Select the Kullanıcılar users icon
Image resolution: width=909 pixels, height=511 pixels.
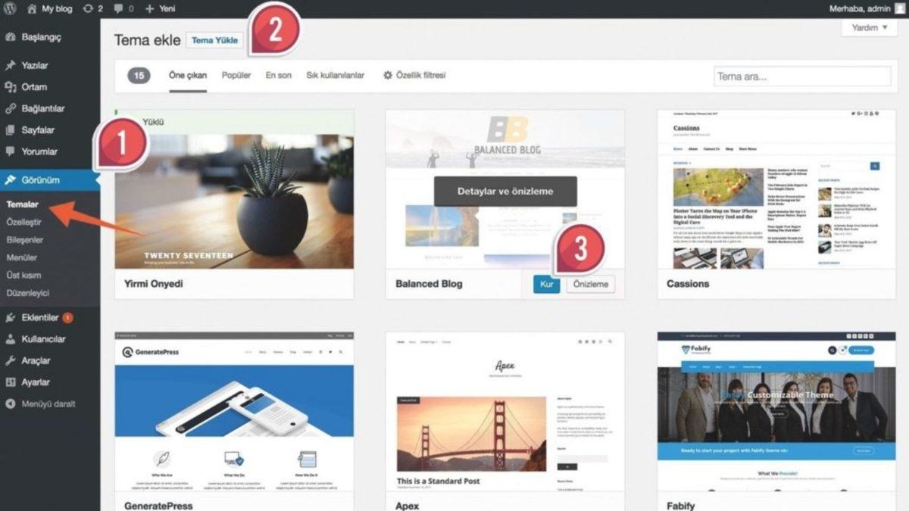pos(9,338)
